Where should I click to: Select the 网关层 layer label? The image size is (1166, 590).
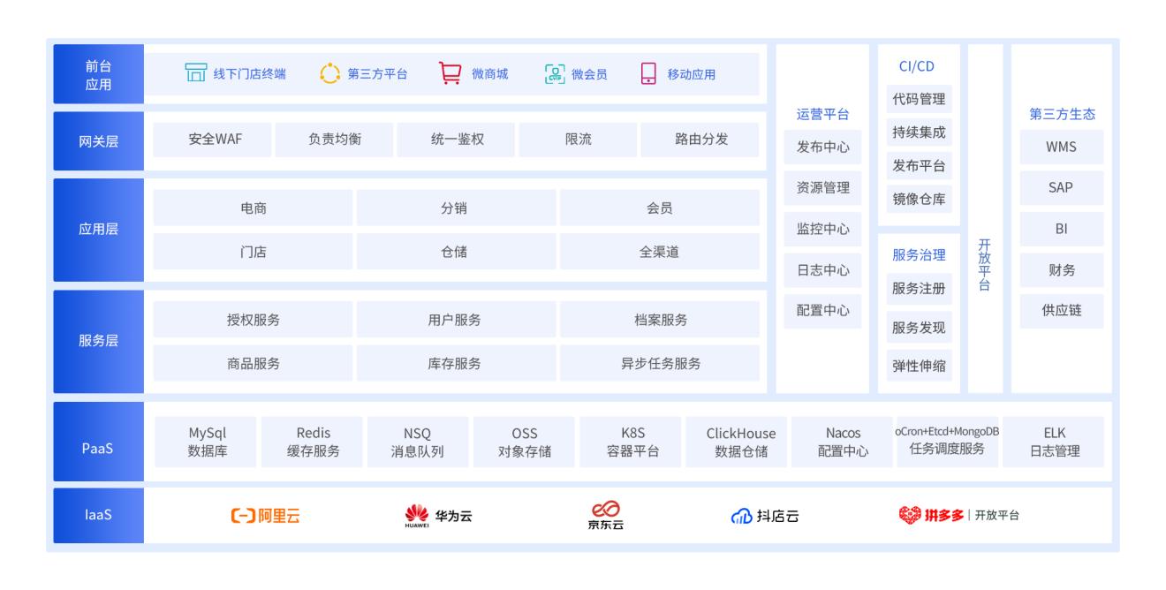(98, 140)
